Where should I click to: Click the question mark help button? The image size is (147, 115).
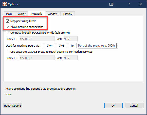click(x=129, y=4)
